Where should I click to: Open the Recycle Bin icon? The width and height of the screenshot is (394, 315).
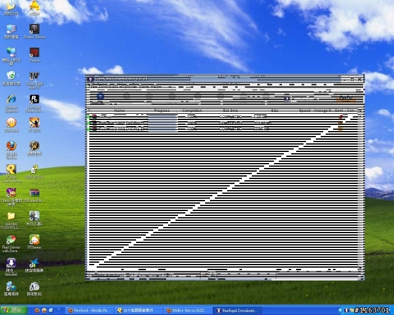click(x=11, y=78)
